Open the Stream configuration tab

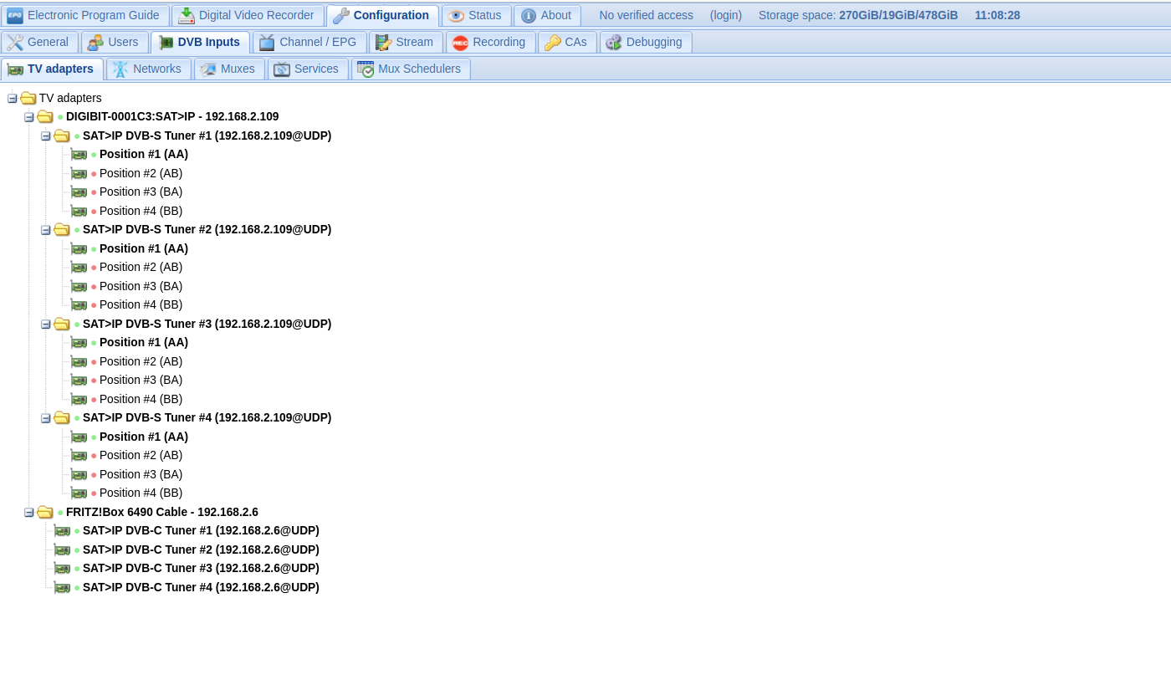tap(406, 42)
